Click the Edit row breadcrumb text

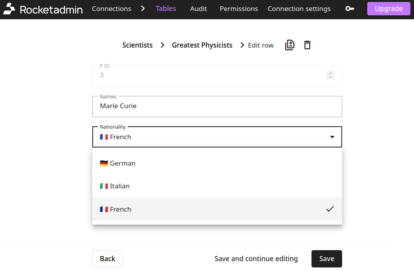tap(260, 46)
